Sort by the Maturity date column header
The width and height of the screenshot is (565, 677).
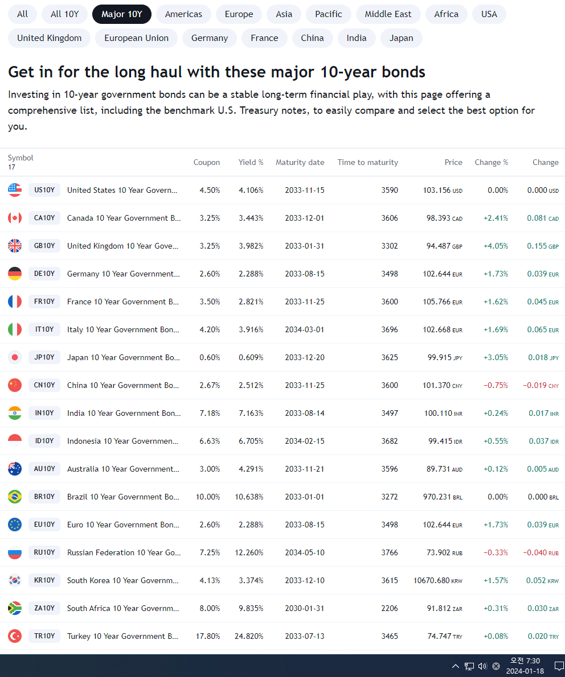(x=300, y=162)
